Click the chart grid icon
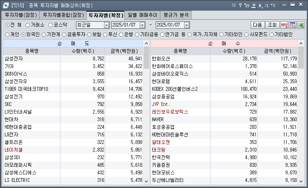The width and height of the screenshot is (308, 188). click(292, 25)
